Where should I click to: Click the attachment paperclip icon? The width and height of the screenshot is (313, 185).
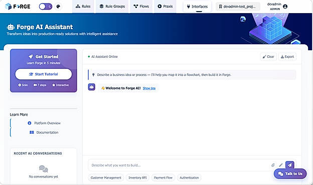tap(273, 165)
